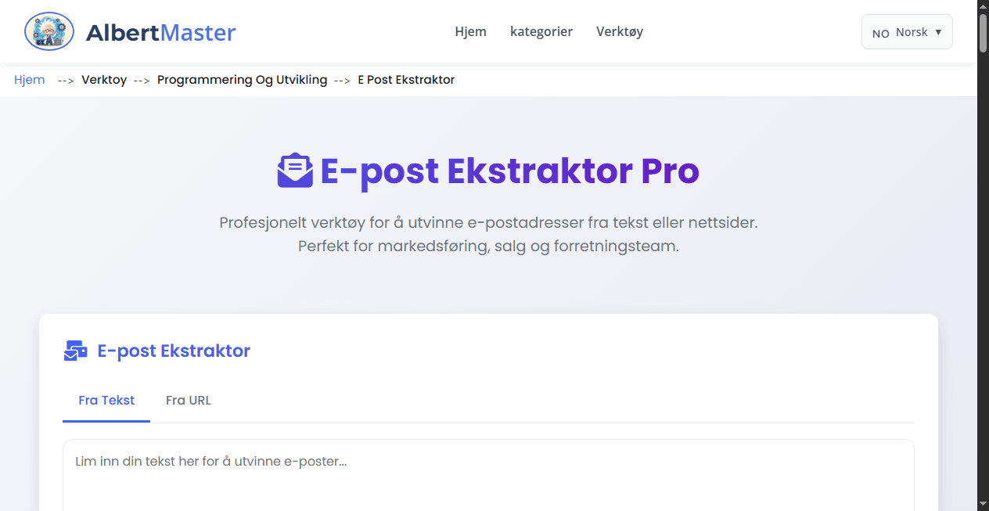Select the E-post Ekstraktor stacked mail icon
The height and width of the screenshot is (511, 989).
(x=74, y=351)
